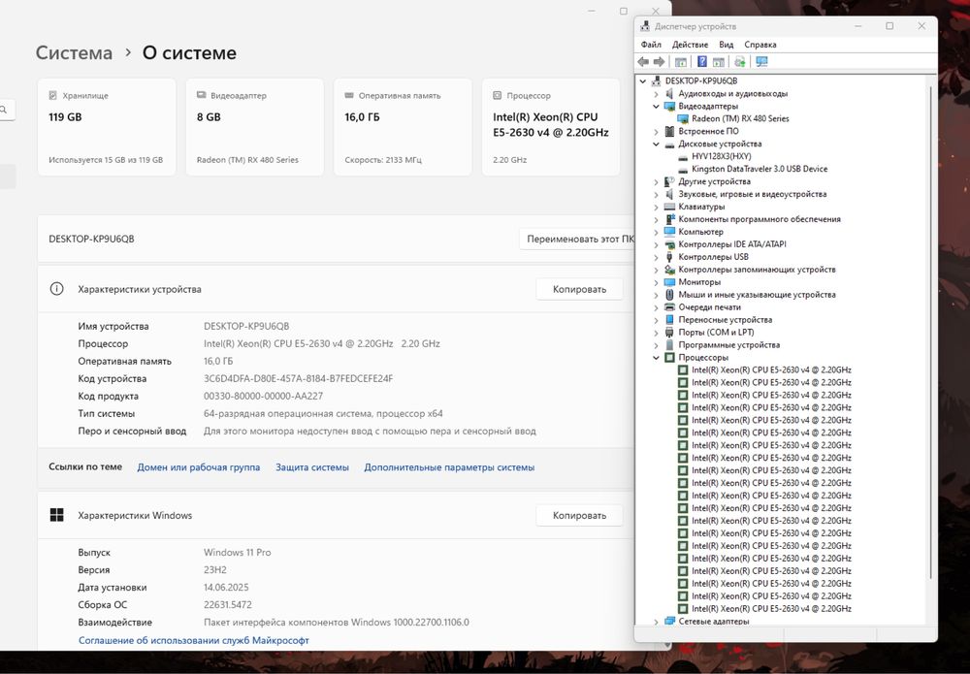Select Radeon (TM) RX 480 Series device
Viewport: 970px width, 674px height.
pos(740,118)
